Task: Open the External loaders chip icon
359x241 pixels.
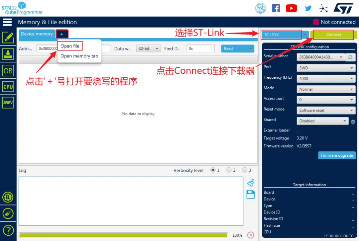Action: 8,197
